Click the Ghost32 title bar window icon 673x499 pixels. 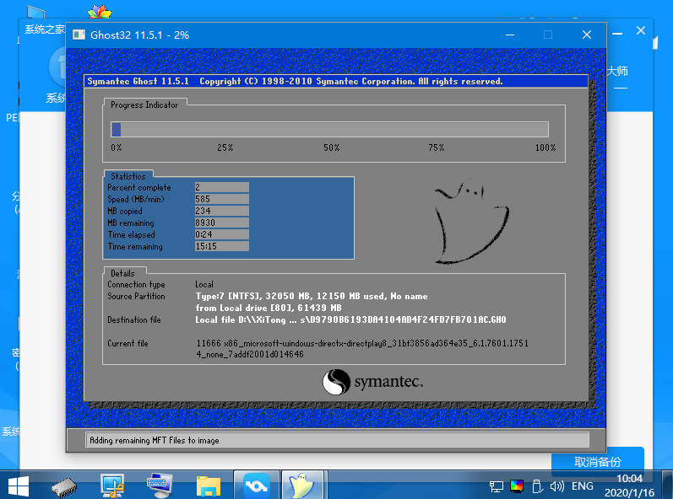[x=79, y=35]
